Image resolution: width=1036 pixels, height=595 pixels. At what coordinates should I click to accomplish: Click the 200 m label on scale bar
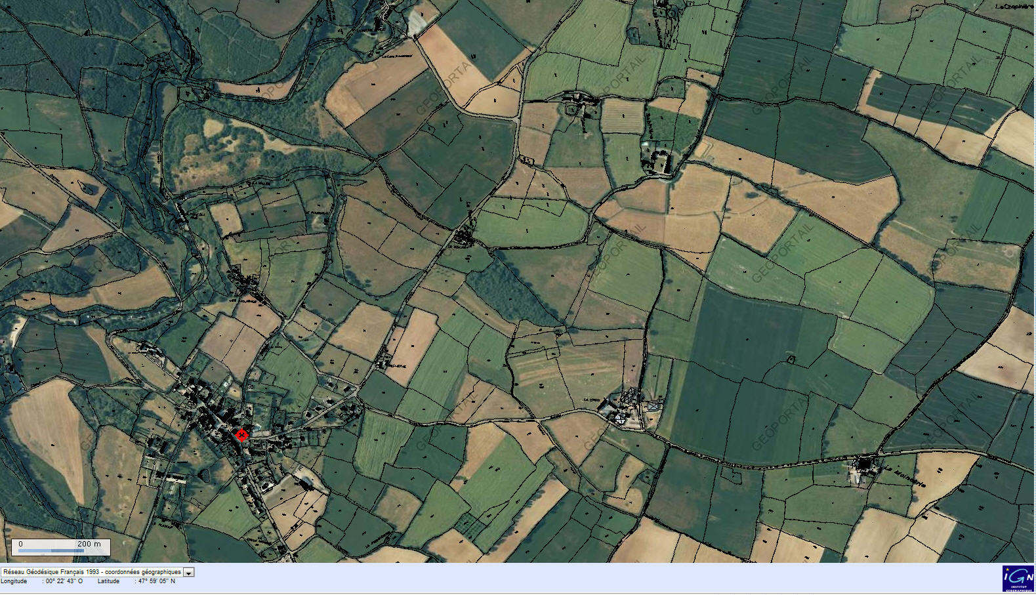tap(89, 544)
